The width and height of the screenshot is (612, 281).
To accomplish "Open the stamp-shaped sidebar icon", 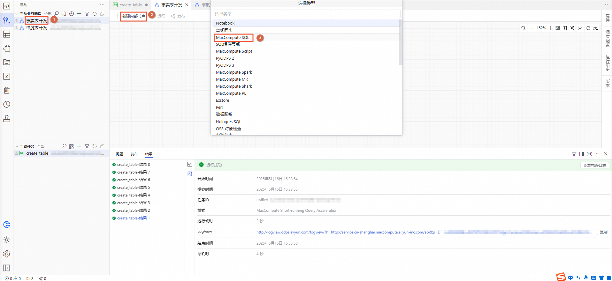I will click(7, 118).
